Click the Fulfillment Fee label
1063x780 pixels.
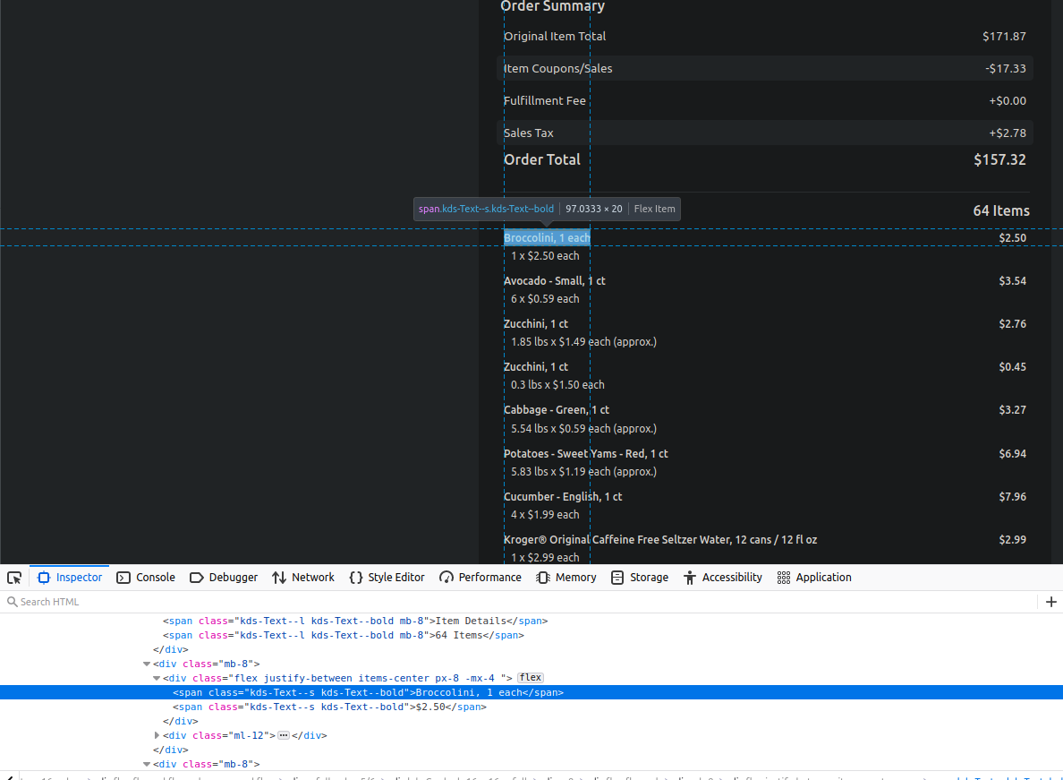[544, 101]
